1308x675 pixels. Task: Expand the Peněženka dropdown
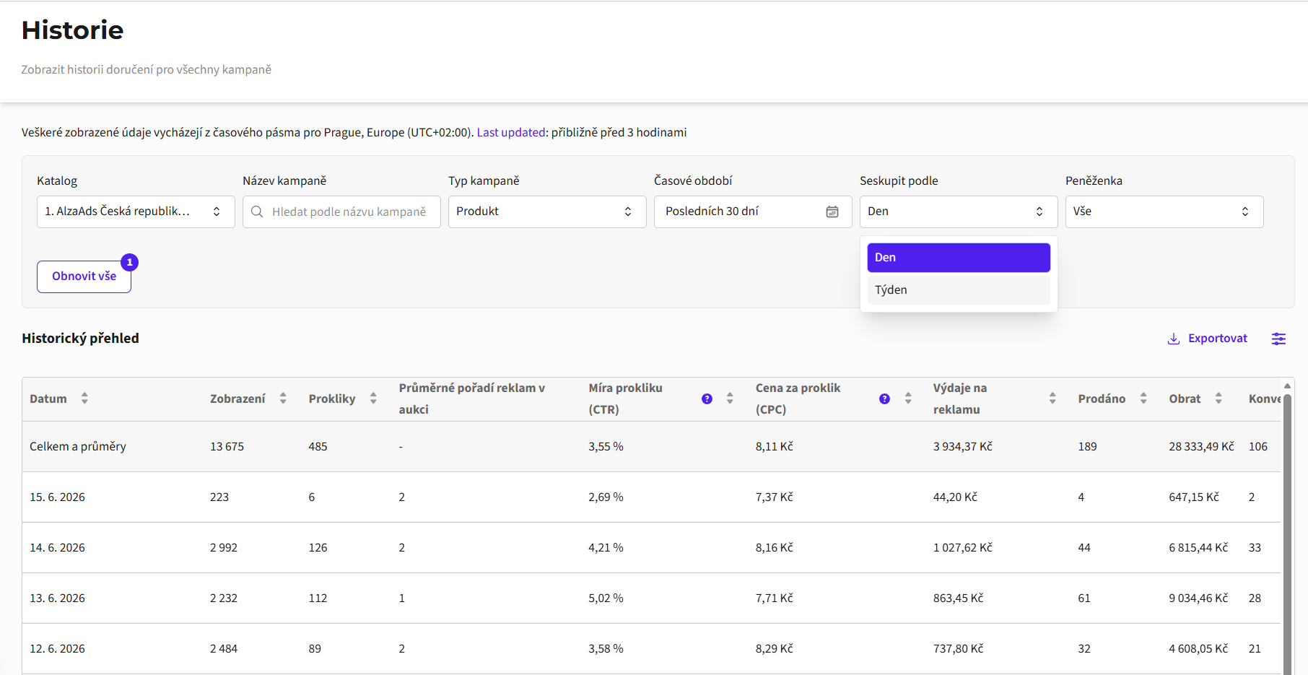(1164, 212)
